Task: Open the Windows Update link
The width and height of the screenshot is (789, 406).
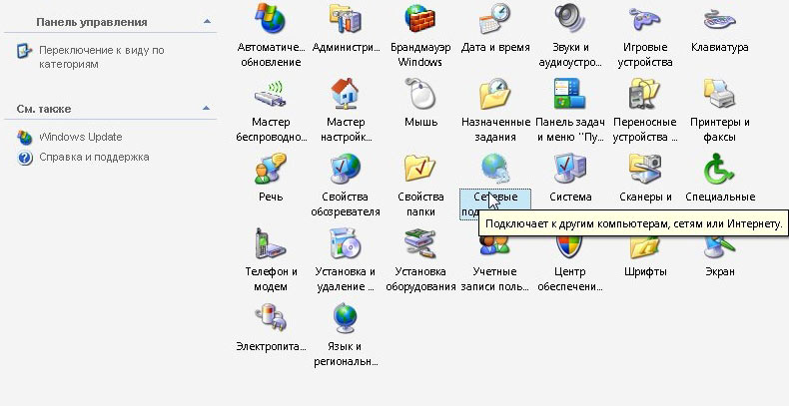Action: [80, 137]
